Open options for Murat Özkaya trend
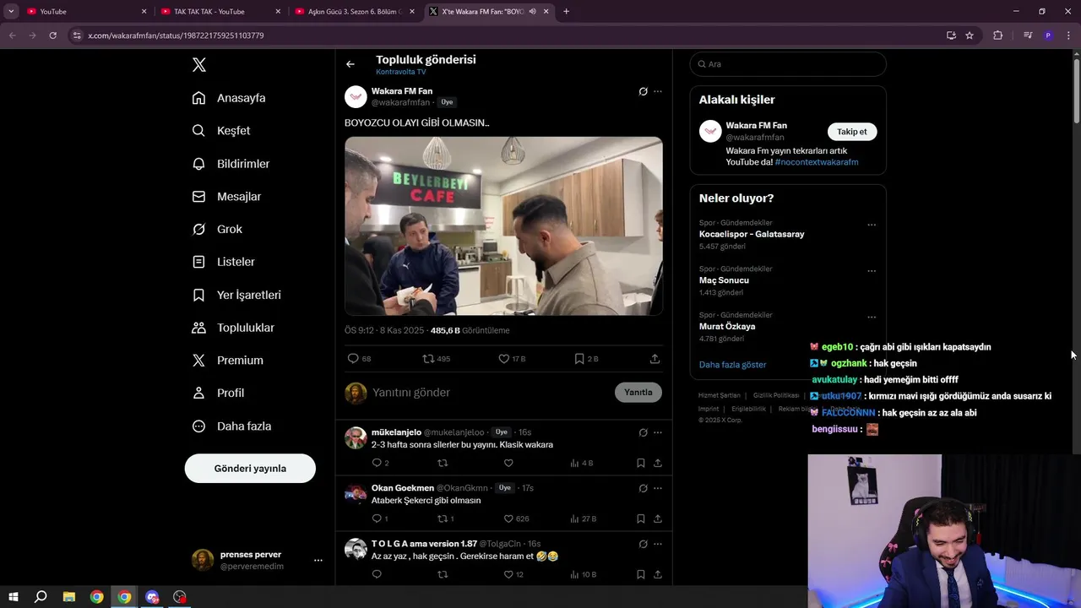The height and width of the screenshot is (608, 1081). click(x=872, y=318)
